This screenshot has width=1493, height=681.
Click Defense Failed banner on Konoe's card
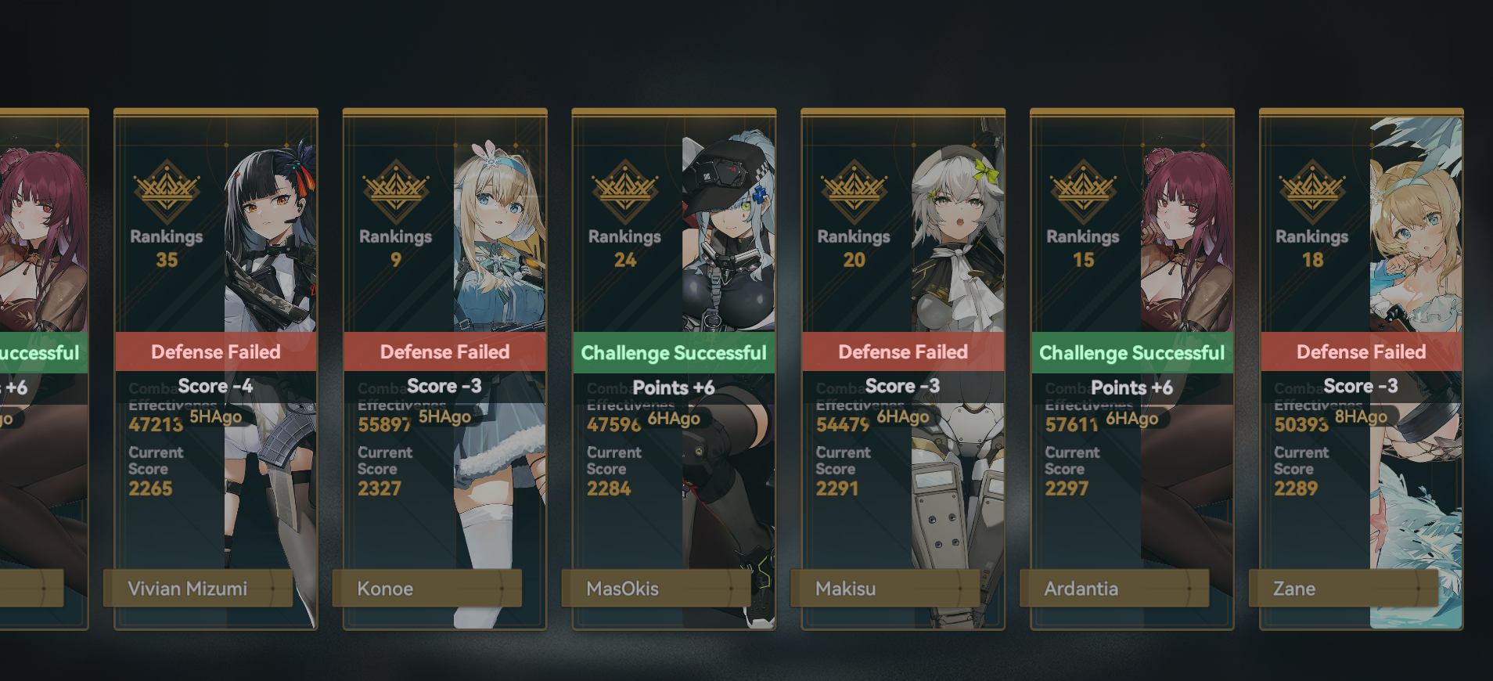point(445,351)
